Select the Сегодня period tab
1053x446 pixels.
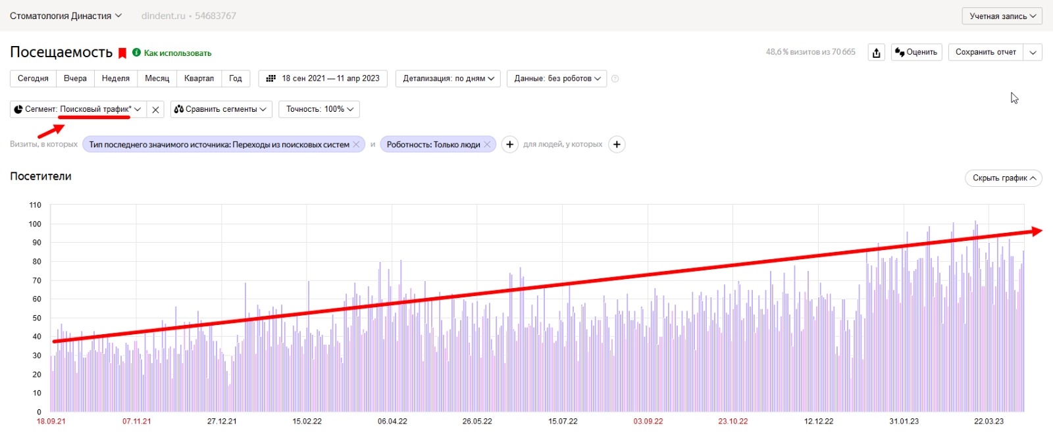(33, 78)
